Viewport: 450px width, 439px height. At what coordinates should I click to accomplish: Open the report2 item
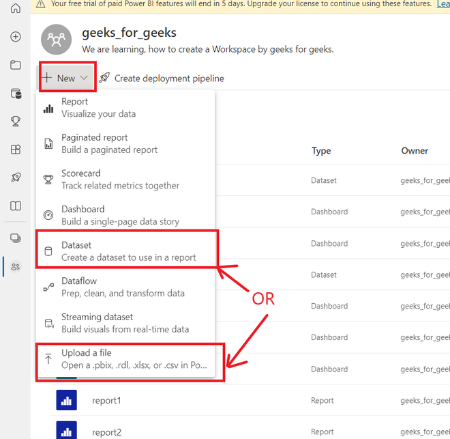tap(106, 432)
